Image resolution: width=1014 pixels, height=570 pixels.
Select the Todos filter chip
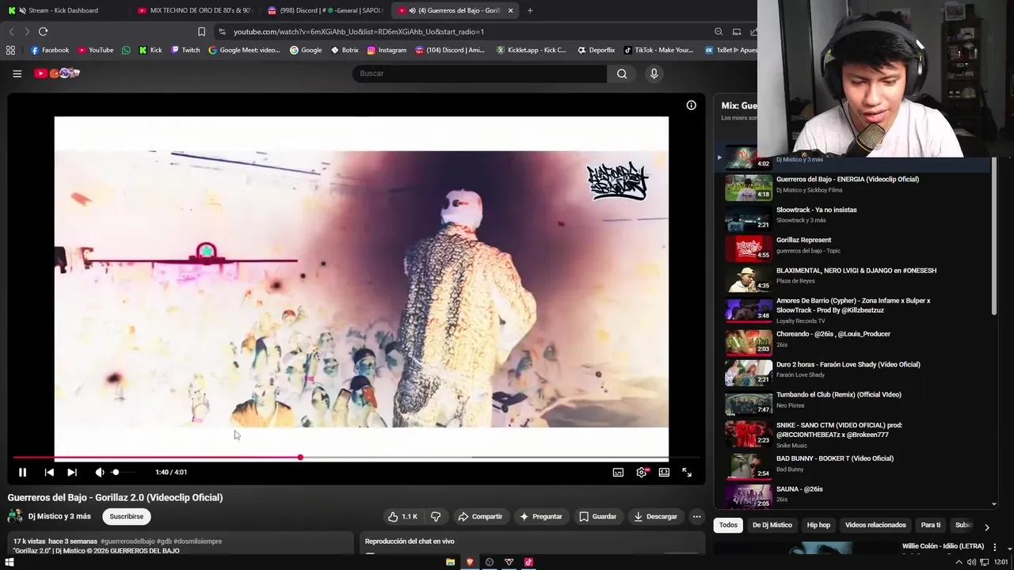(728, 525)
